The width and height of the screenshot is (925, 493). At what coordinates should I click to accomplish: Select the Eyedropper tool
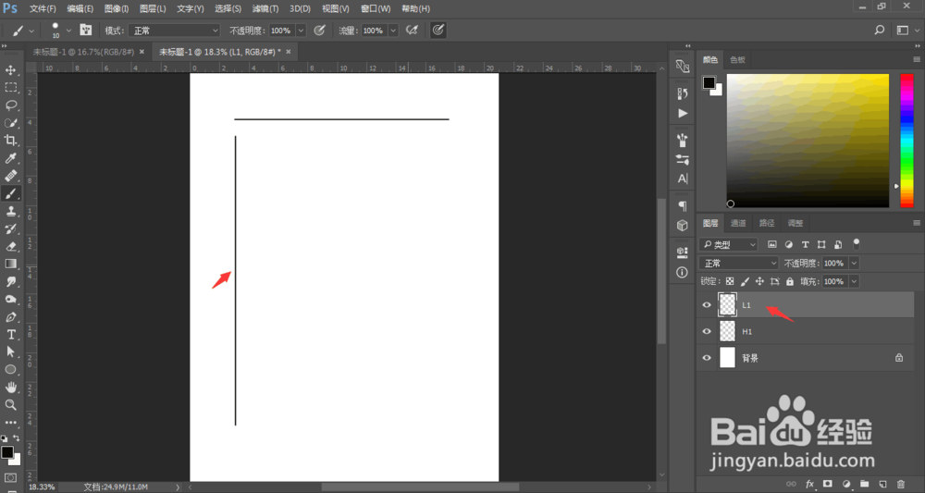pos(10,158)
